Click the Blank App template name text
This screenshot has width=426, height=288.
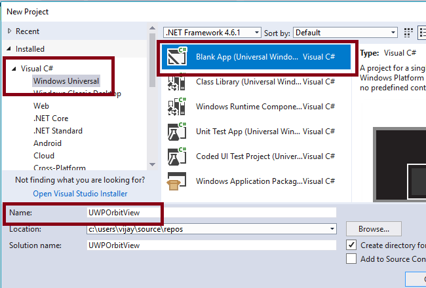click(247, 57)
